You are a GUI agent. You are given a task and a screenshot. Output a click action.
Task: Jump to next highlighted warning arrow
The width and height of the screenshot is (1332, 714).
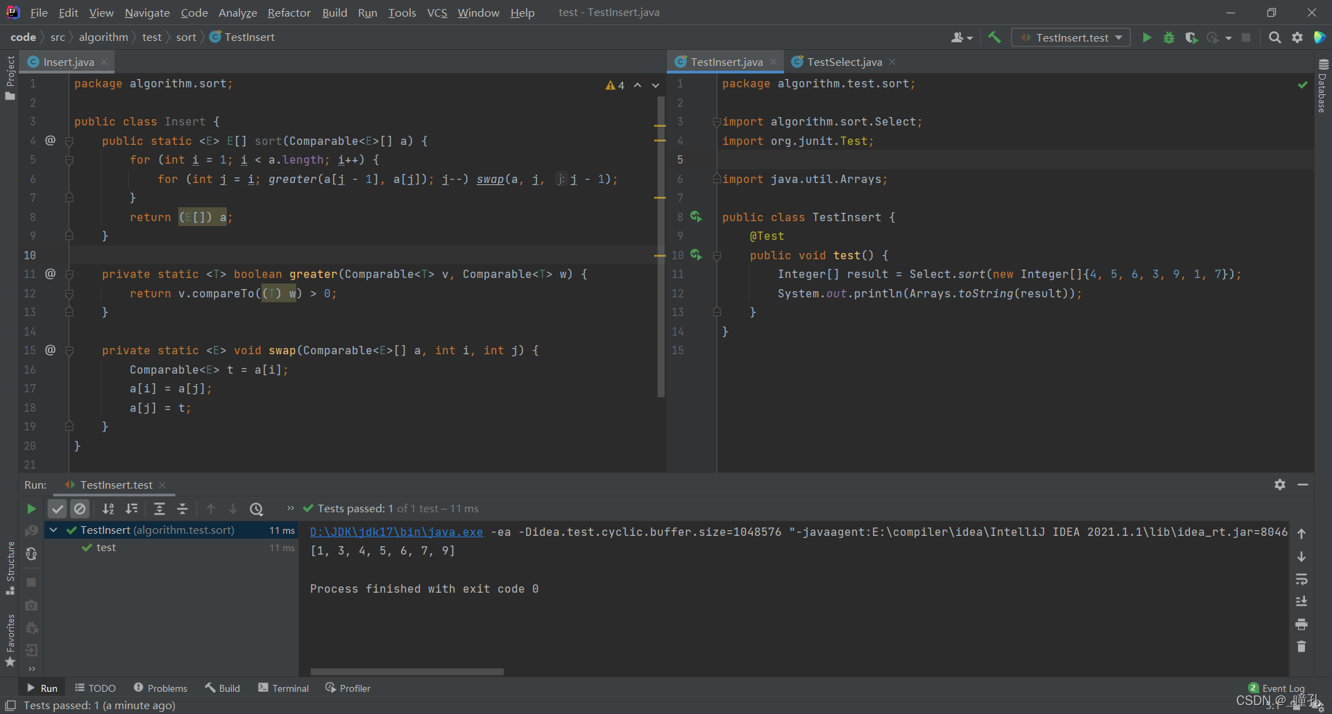[656, 85]
